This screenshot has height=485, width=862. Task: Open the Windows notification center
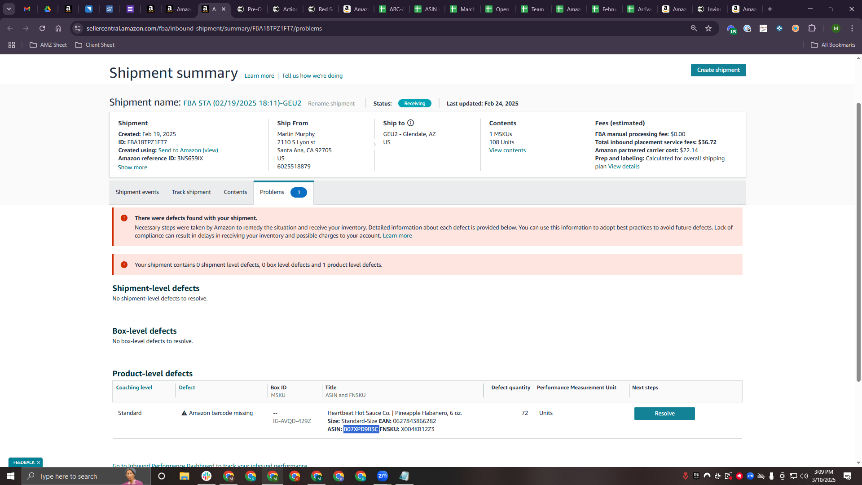[x=847, y=476]
